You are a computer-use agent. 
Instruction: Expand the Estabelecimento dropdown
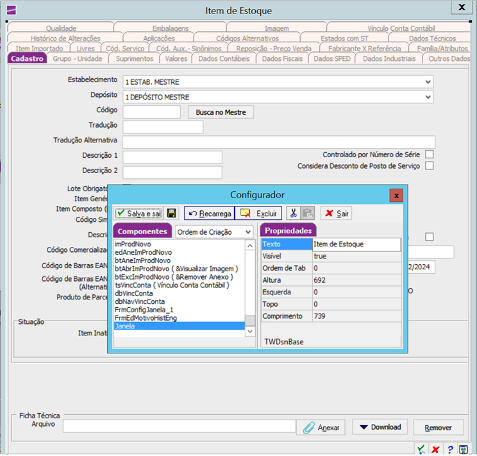(428, 82)
